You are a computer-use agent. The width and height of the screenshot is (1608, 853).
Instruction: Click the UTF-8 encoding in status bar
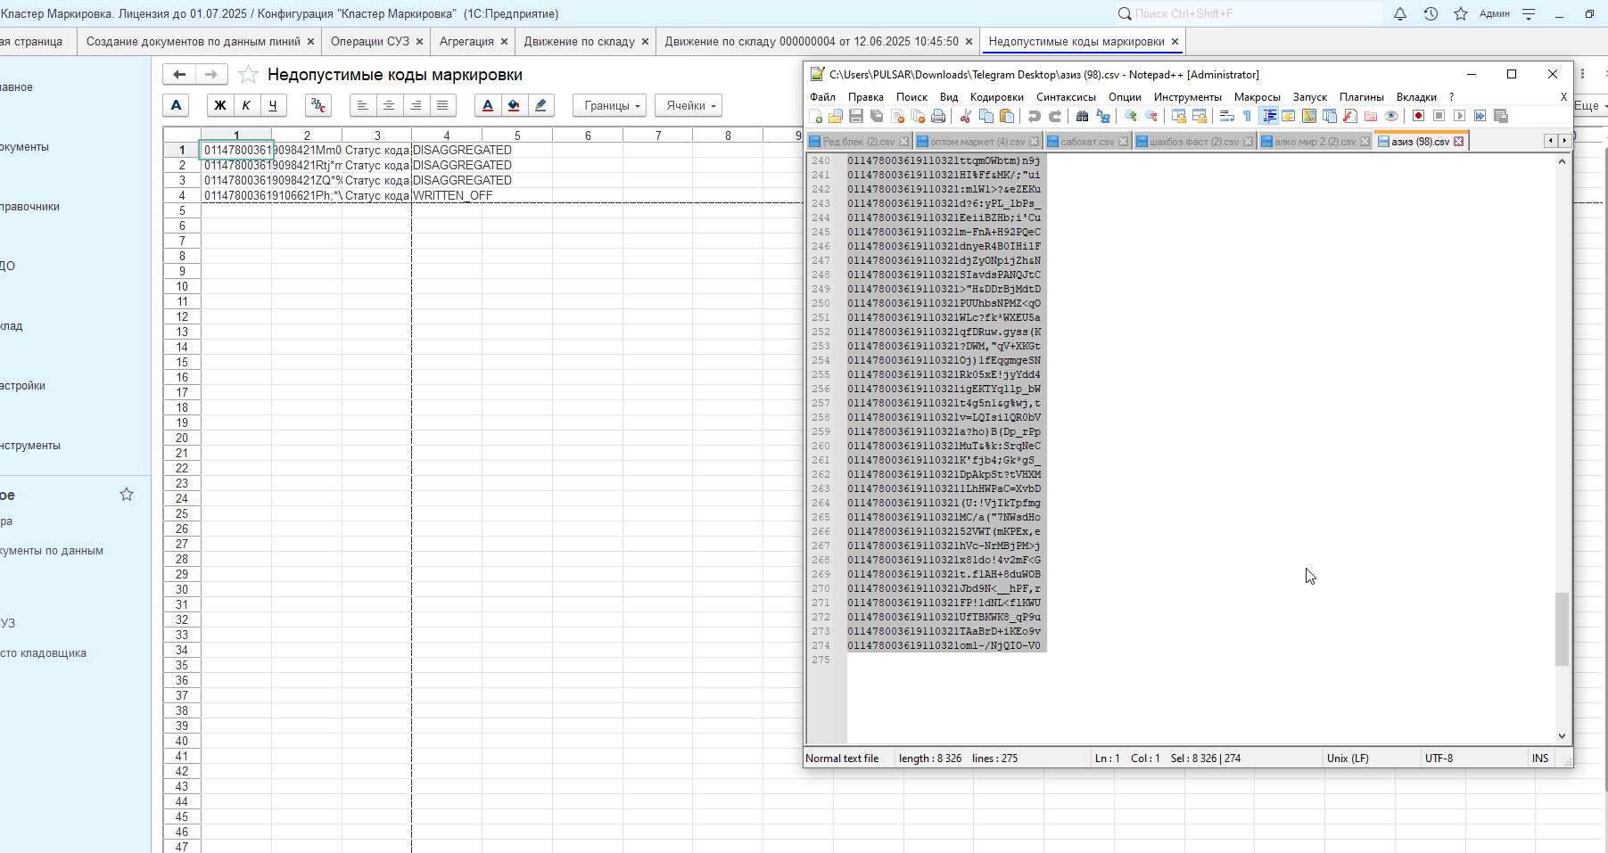click(x=1439, y=759)
